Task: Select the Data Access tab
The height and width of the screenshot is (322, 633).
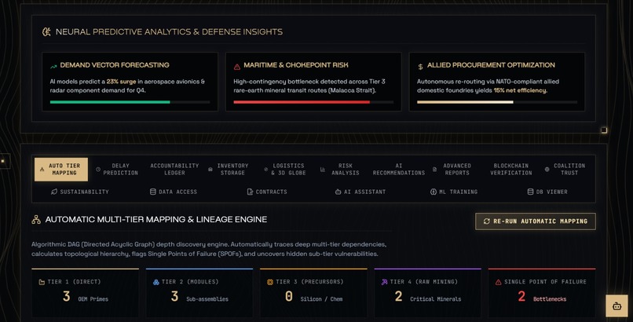Action: [x=174, y=192]
